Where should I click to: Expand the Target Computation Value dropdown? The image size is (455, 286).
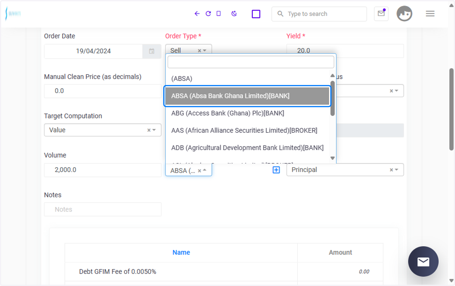click(x=154, y=130)
